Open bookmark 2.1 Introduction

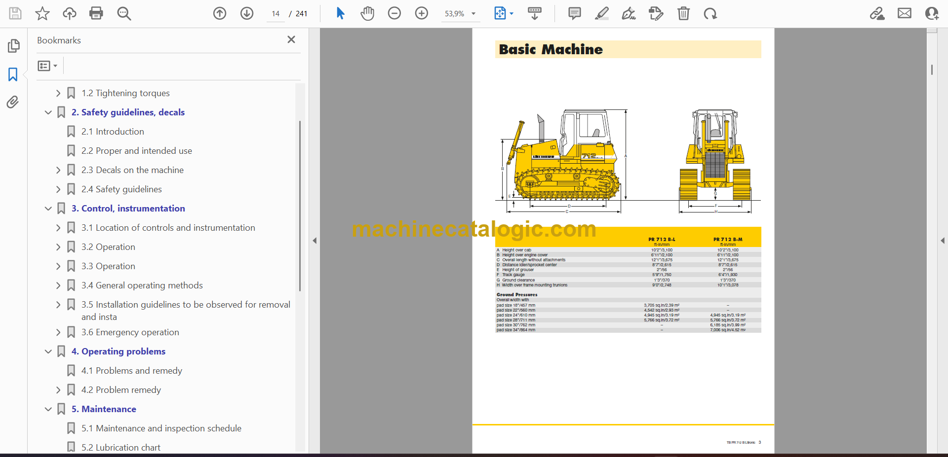tap(113, 132)
